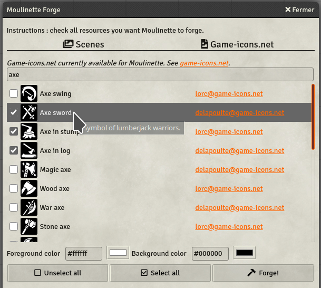The width and height of the screenshot is (321, 288).
Task: Click the Axe sword crossed weapons icon
Action: pyautogui.click(x=29, y=112)
